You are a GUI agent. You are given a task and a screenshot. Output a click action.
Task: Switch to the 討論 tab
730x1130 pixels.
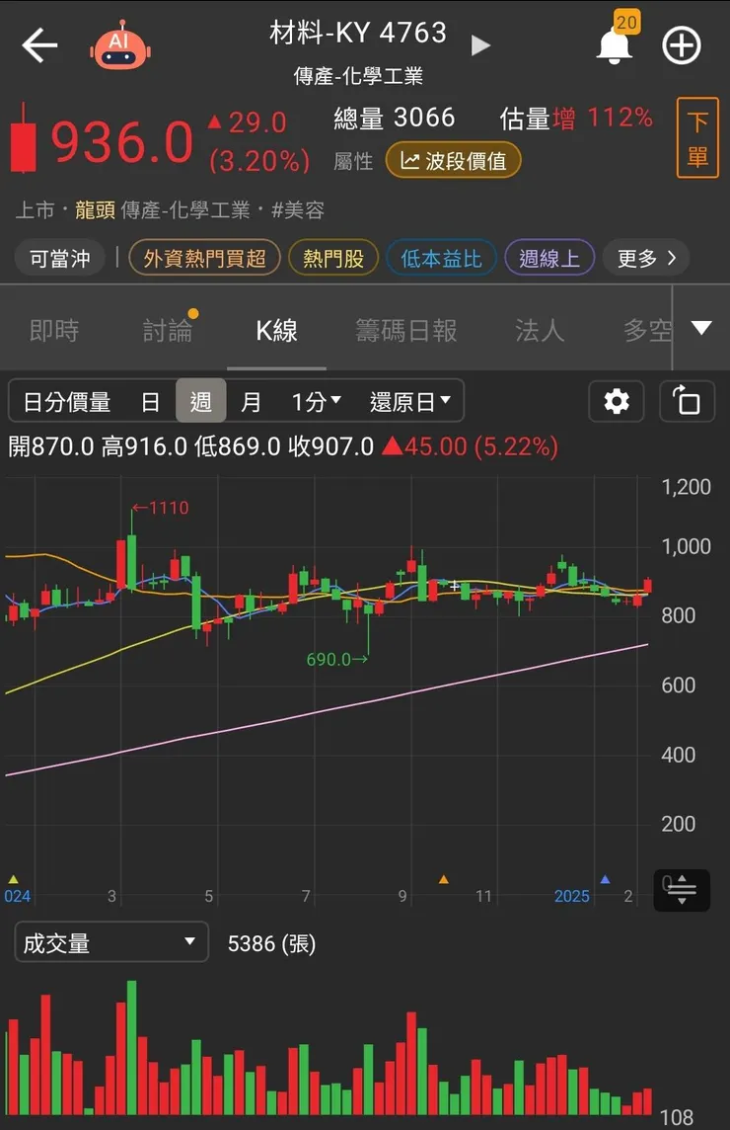168,331
